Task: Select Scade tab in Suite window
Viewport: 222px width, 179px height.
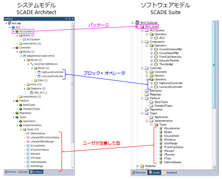Action: pos(154,173)
